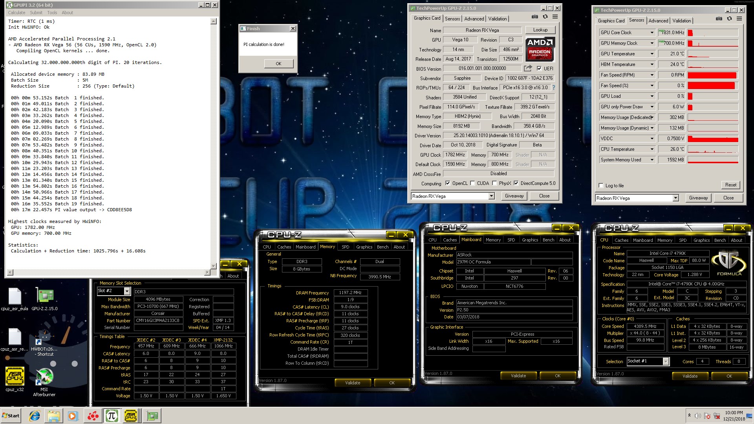This screenshot has height=424, width=754.
Task: Open the cpuz_asr_eula desktop file
Action: (x=15, y=299)
